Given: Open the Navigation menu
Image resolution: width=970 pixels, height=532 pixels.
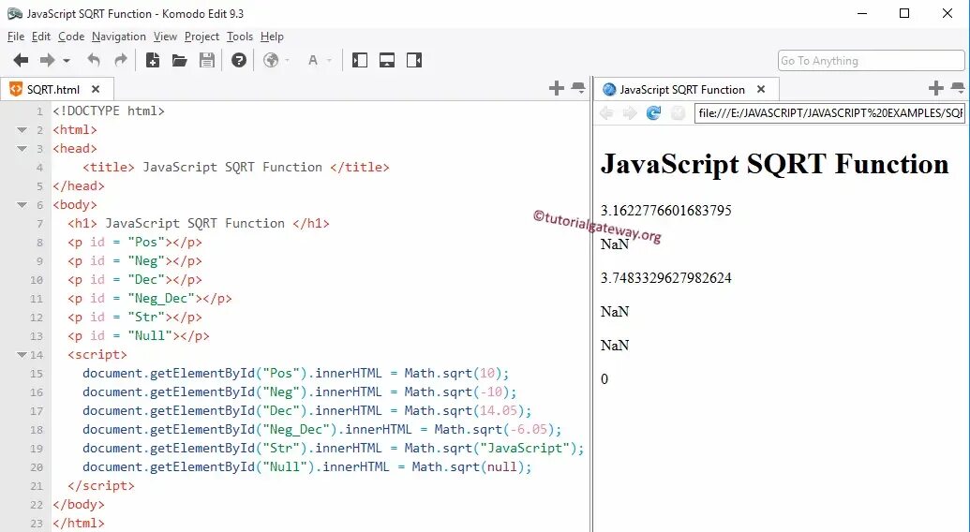Looking at the screenshot, I should click(119, 37).
